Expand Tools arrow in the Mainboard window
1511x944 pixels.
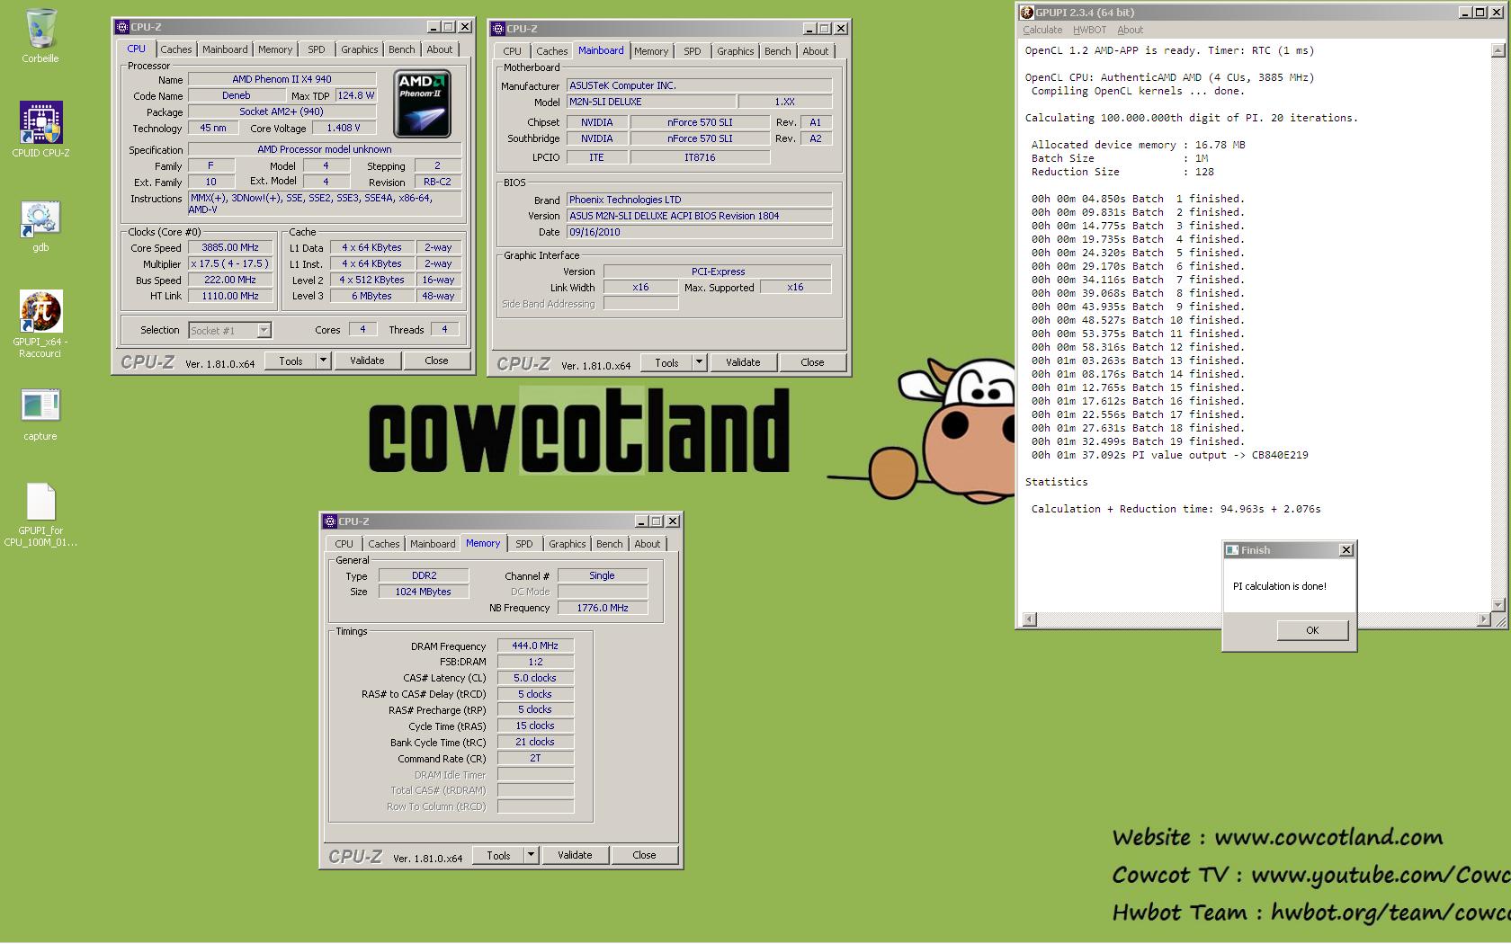pos(699,362)
